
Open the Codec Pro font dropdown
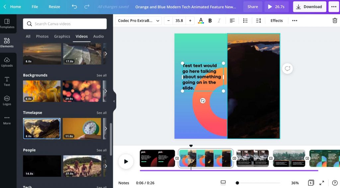(138, 21)
